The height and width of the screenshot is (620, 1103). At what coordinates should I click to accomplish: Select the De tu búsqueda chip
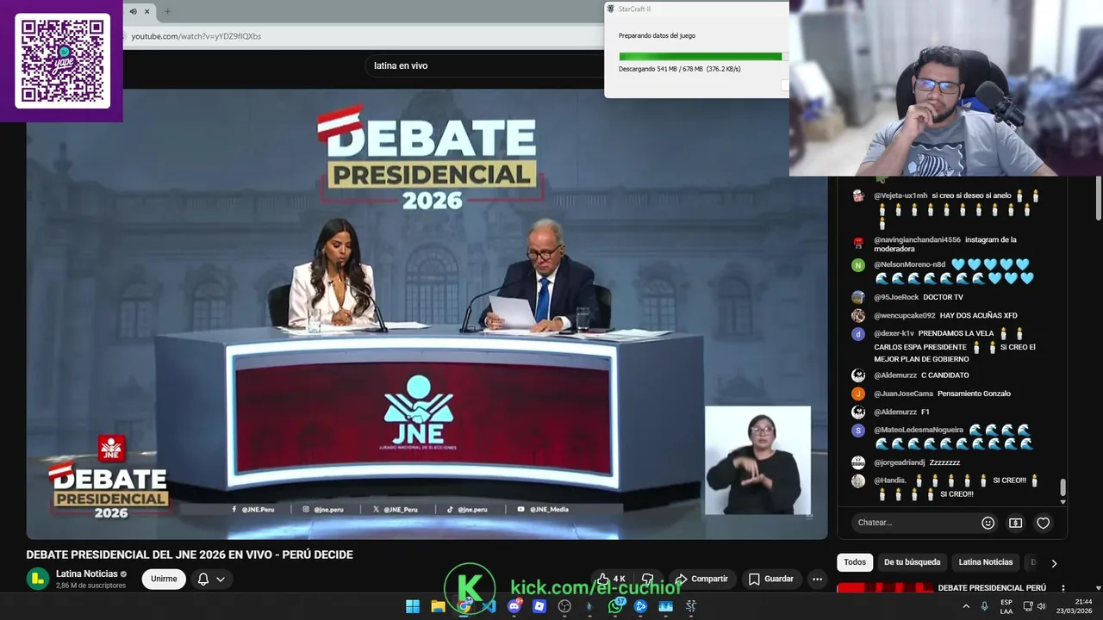click(x=912, y=562)
